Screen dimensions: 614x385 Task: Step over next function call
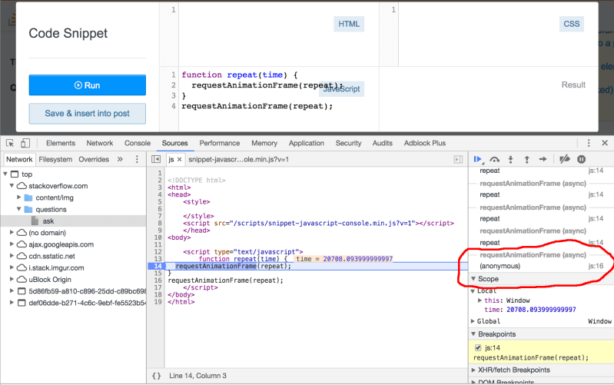pos(495,159)
